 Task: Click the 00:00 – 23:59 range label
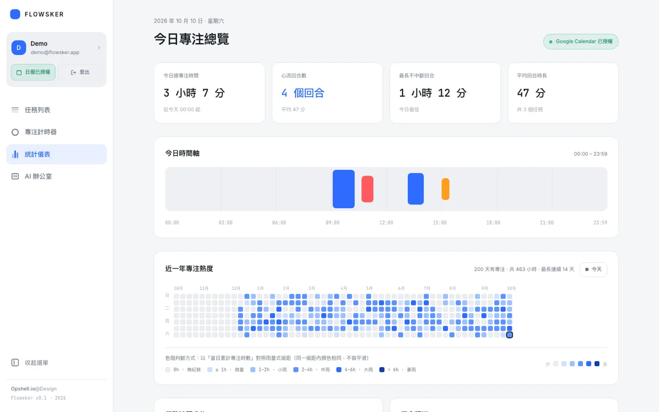591,154
